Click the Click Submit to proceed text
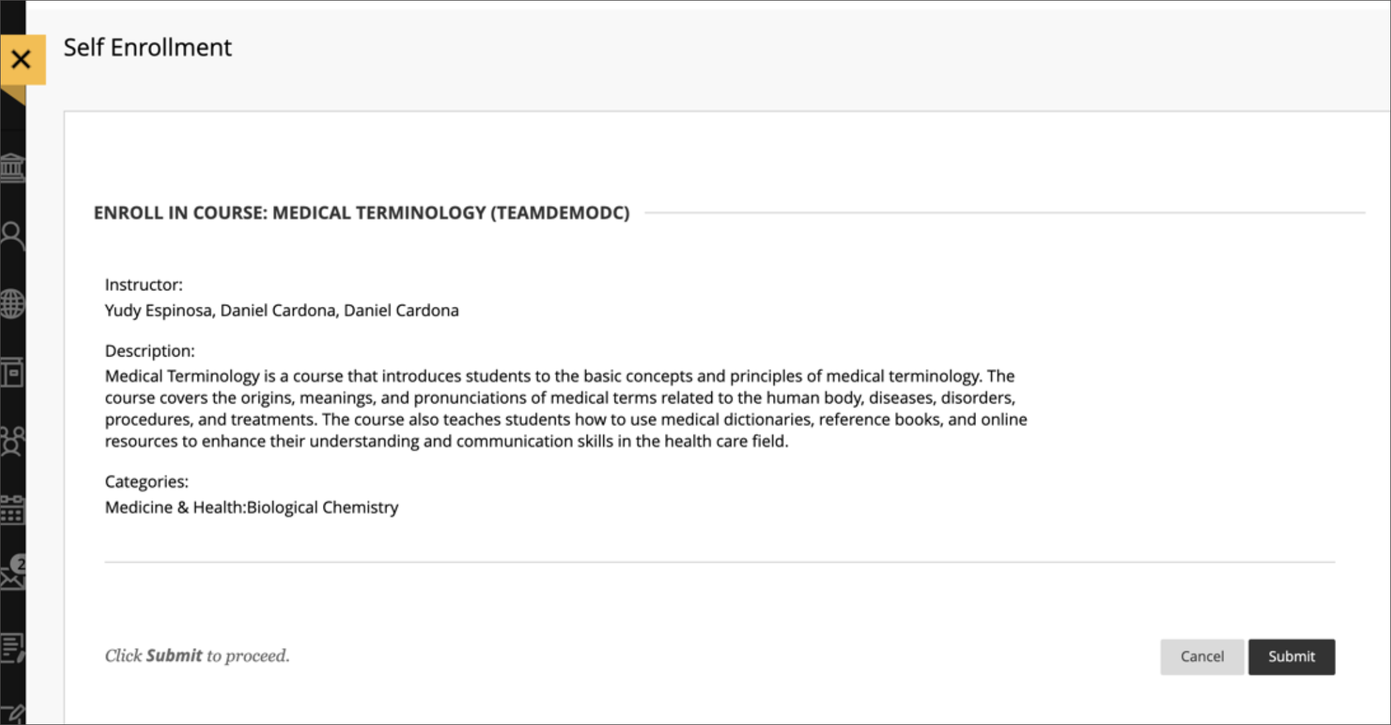The height and width of the screenshot is (725, 1391). coord(196,655)
